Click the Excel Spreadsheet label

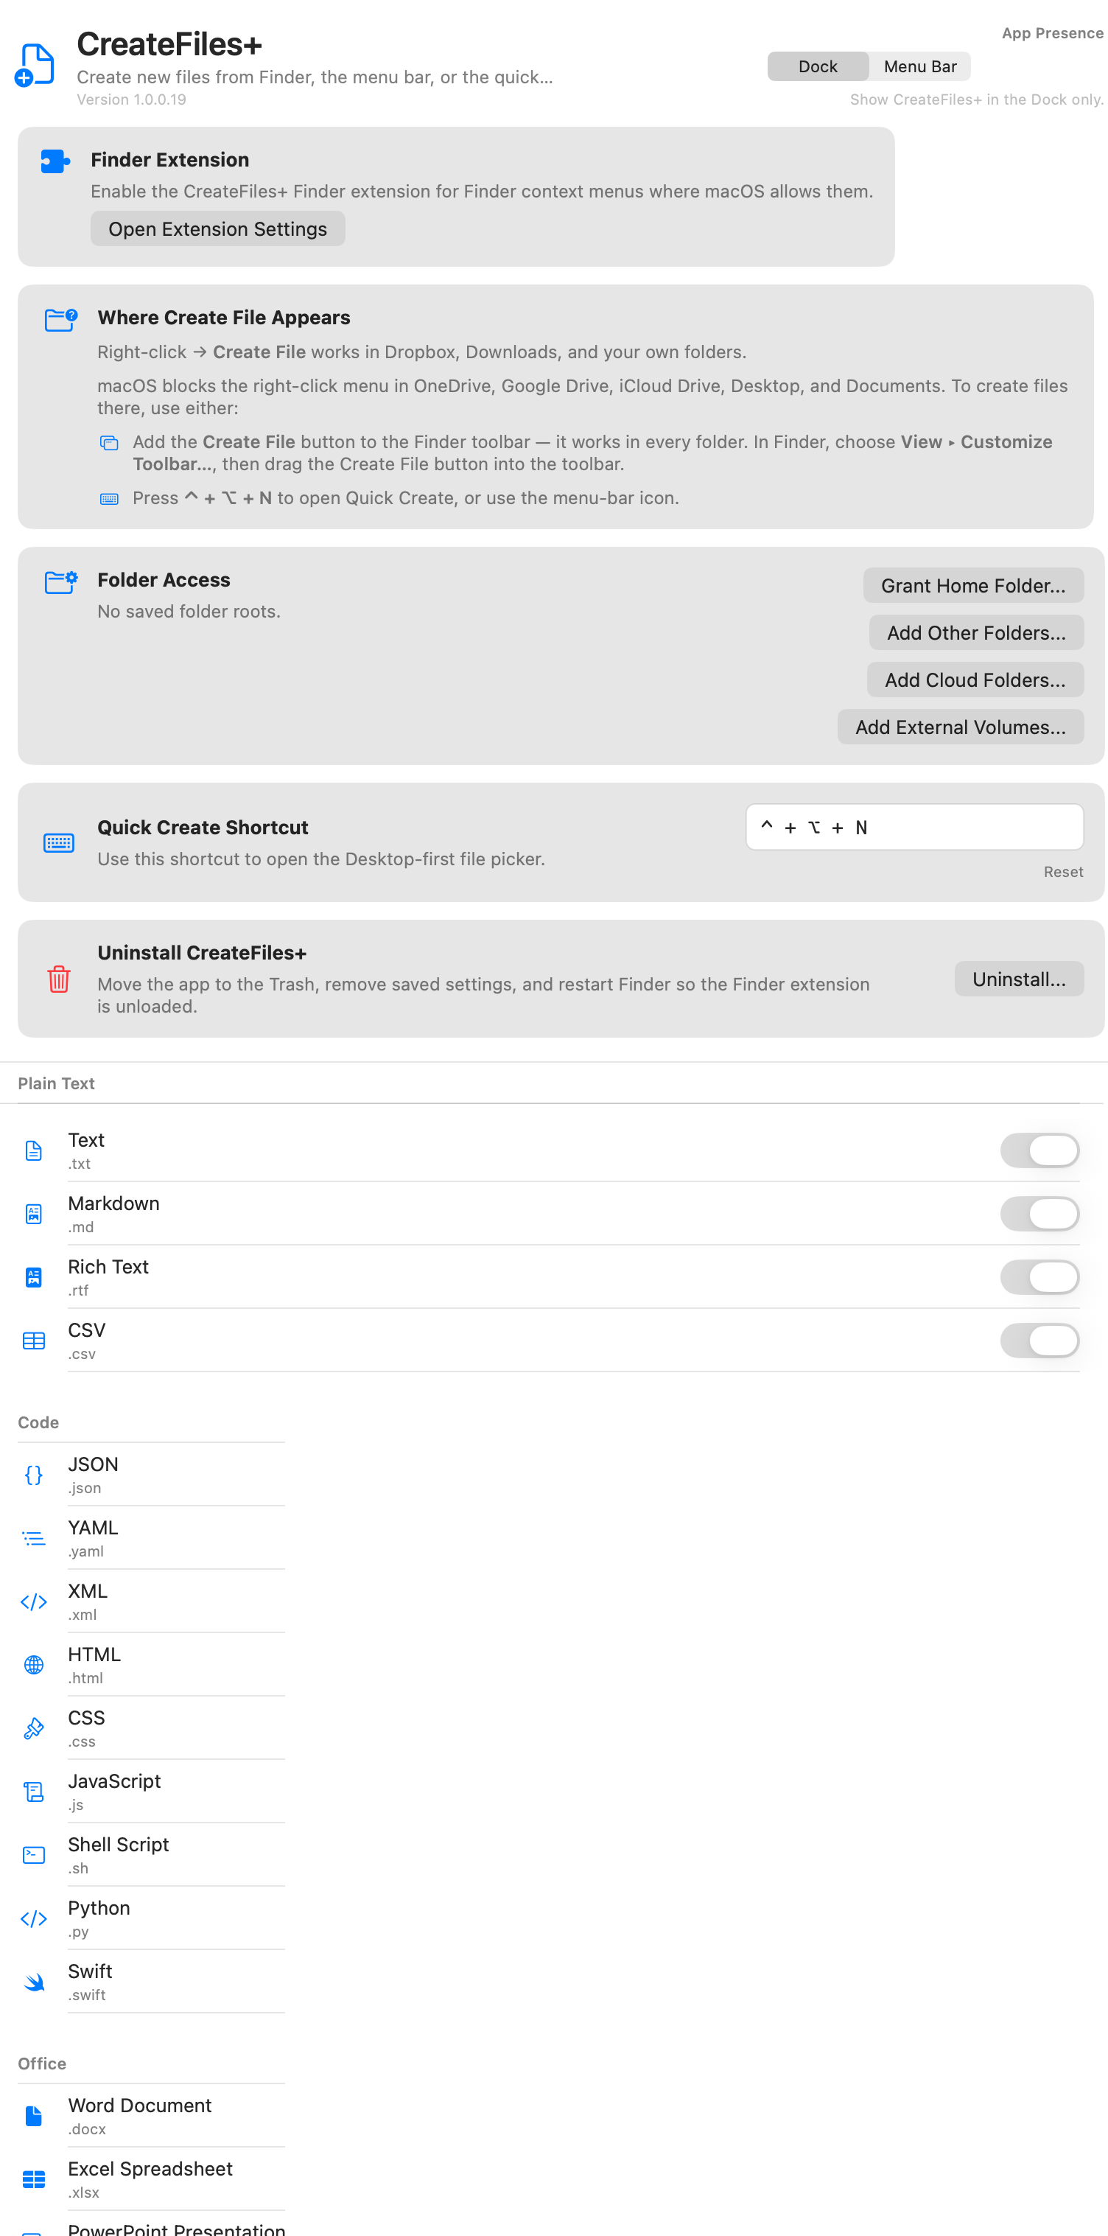tap(150, 2168)
